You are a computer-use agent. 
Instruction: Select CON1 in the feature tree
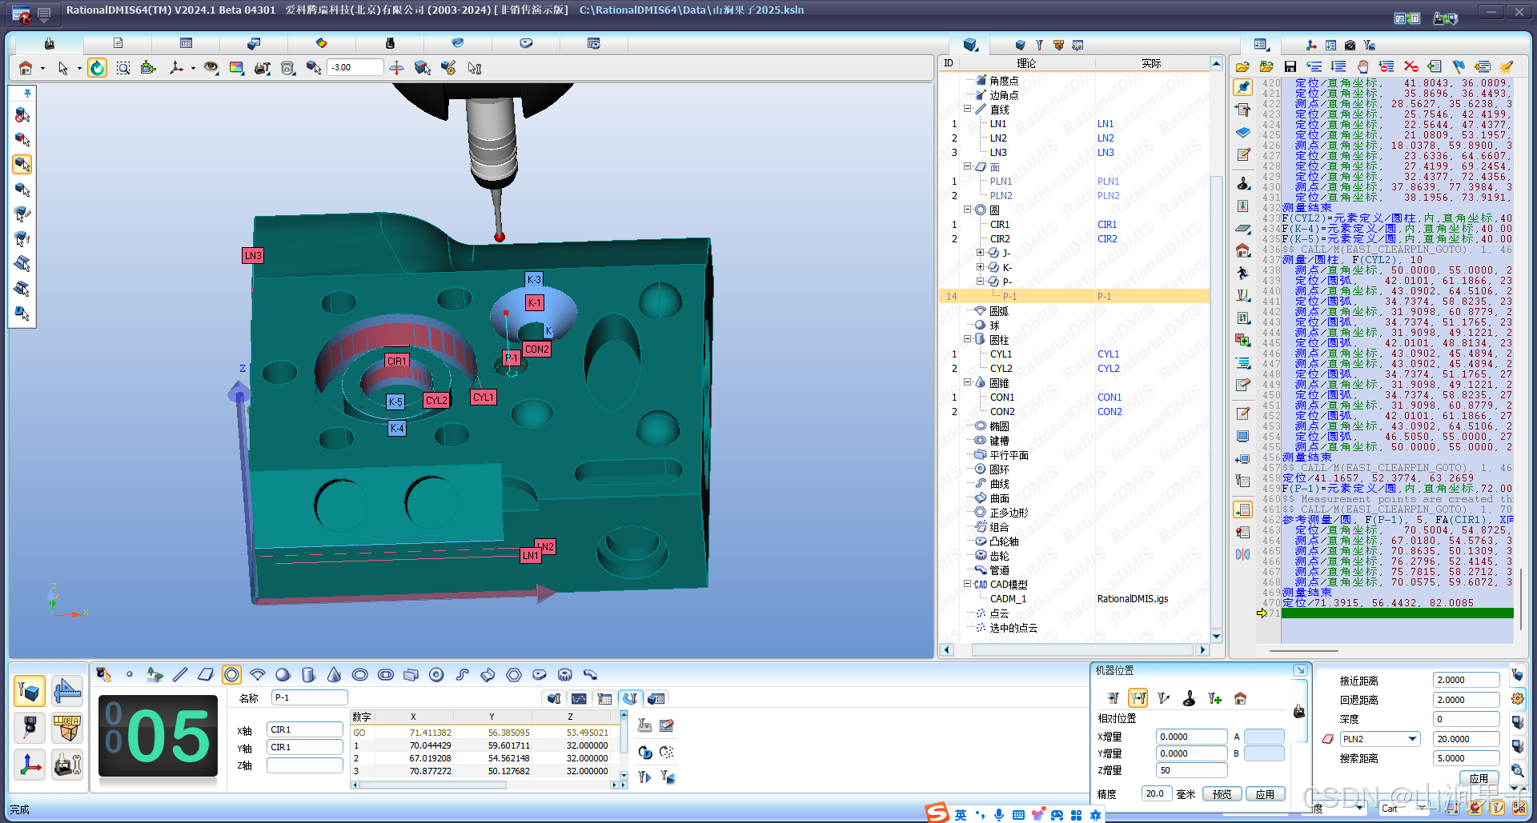1001,398
